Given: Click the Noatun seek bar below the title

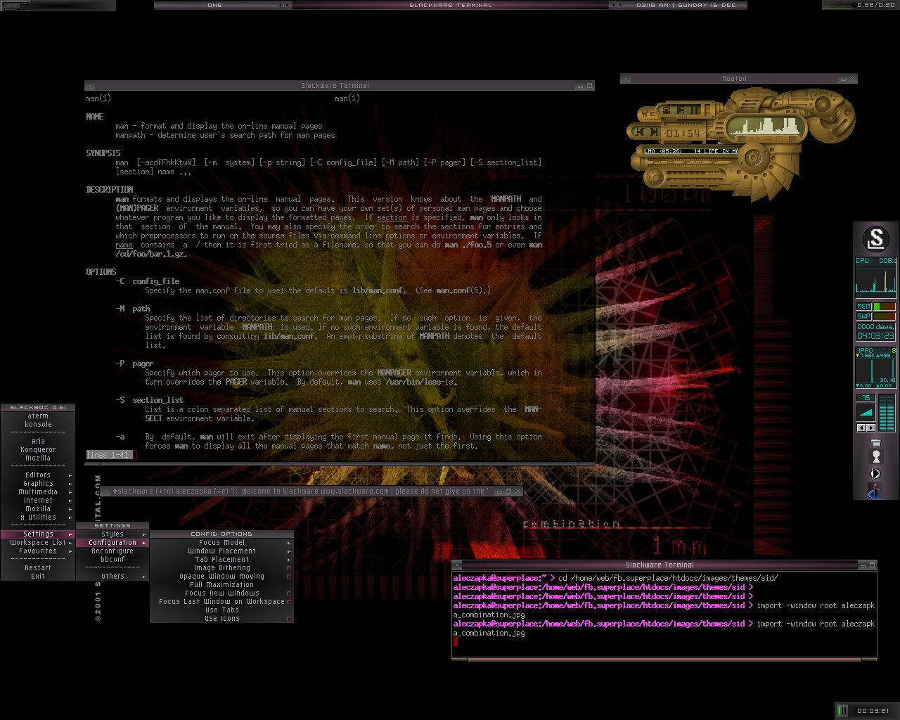Looking at the screenshot, I should [690, 162].
